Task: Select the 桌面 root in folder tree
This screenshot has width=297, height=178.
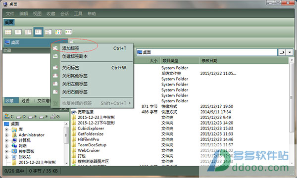Action: pyautogui.click(x=15, y=124)
